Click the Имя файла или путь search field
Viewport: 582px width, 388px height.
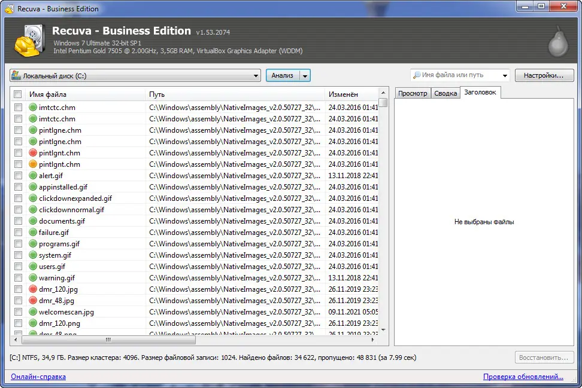[x=459, y=75]
